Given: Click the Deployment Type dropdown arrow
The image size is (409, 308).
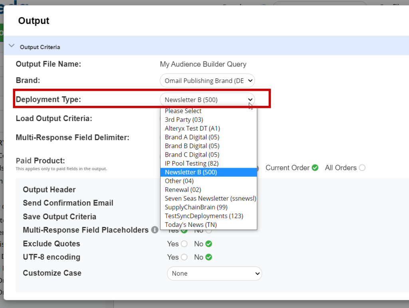Looking at the screenshot, I should pos(250,99).
